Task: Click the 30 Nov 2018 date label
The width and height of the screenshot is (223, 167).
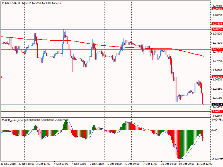Action: pos(9,164)
